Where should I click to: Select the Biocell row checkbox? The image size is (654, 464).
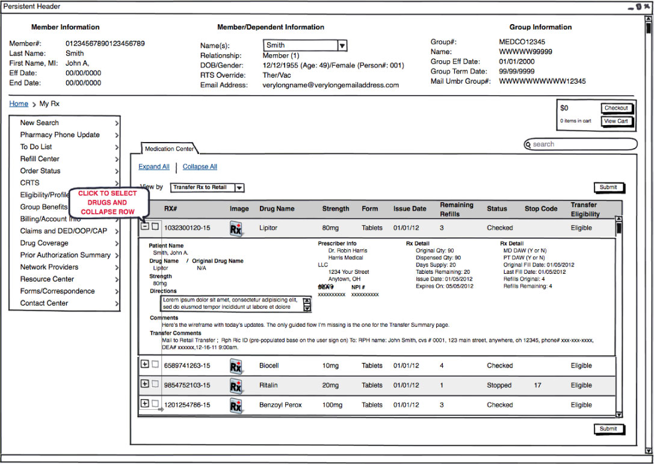(x=155, y=364)
